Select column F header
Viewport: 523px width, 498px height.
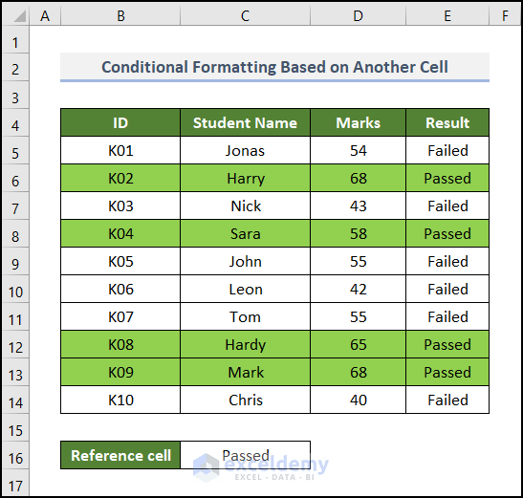point(505,16)
